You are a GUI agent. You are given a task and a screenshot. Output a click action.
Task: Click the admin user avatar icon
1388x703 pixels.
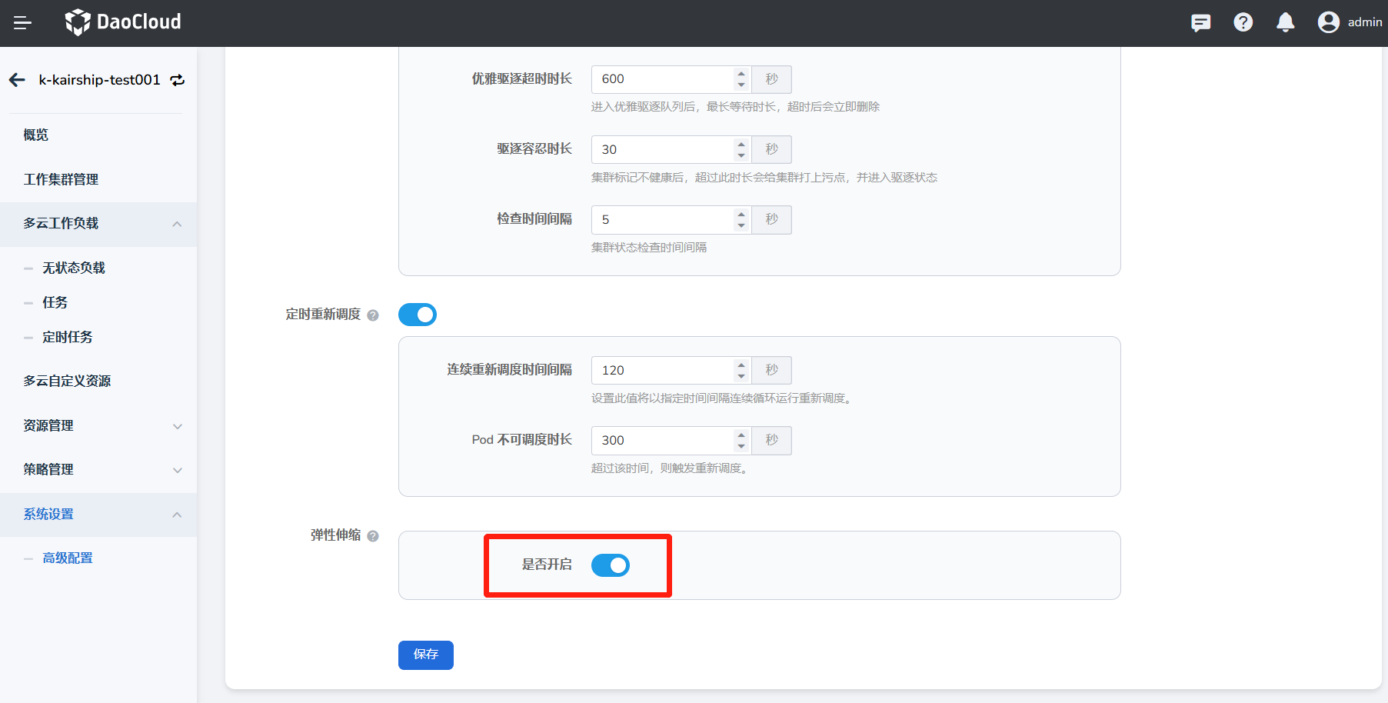pyautogui.click(x=1328, y=22)
